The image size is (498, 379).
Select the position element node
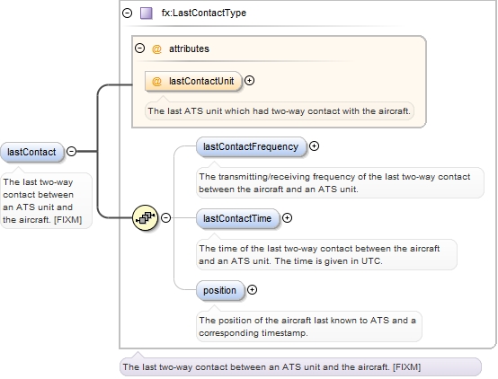point(220,290)
